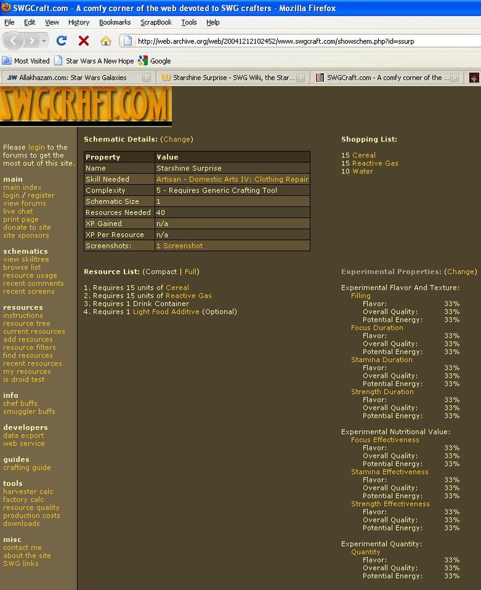This screenshot has height=590, width=481.
Task: Open the harvester calc tool link
Action: pos(28,492)
